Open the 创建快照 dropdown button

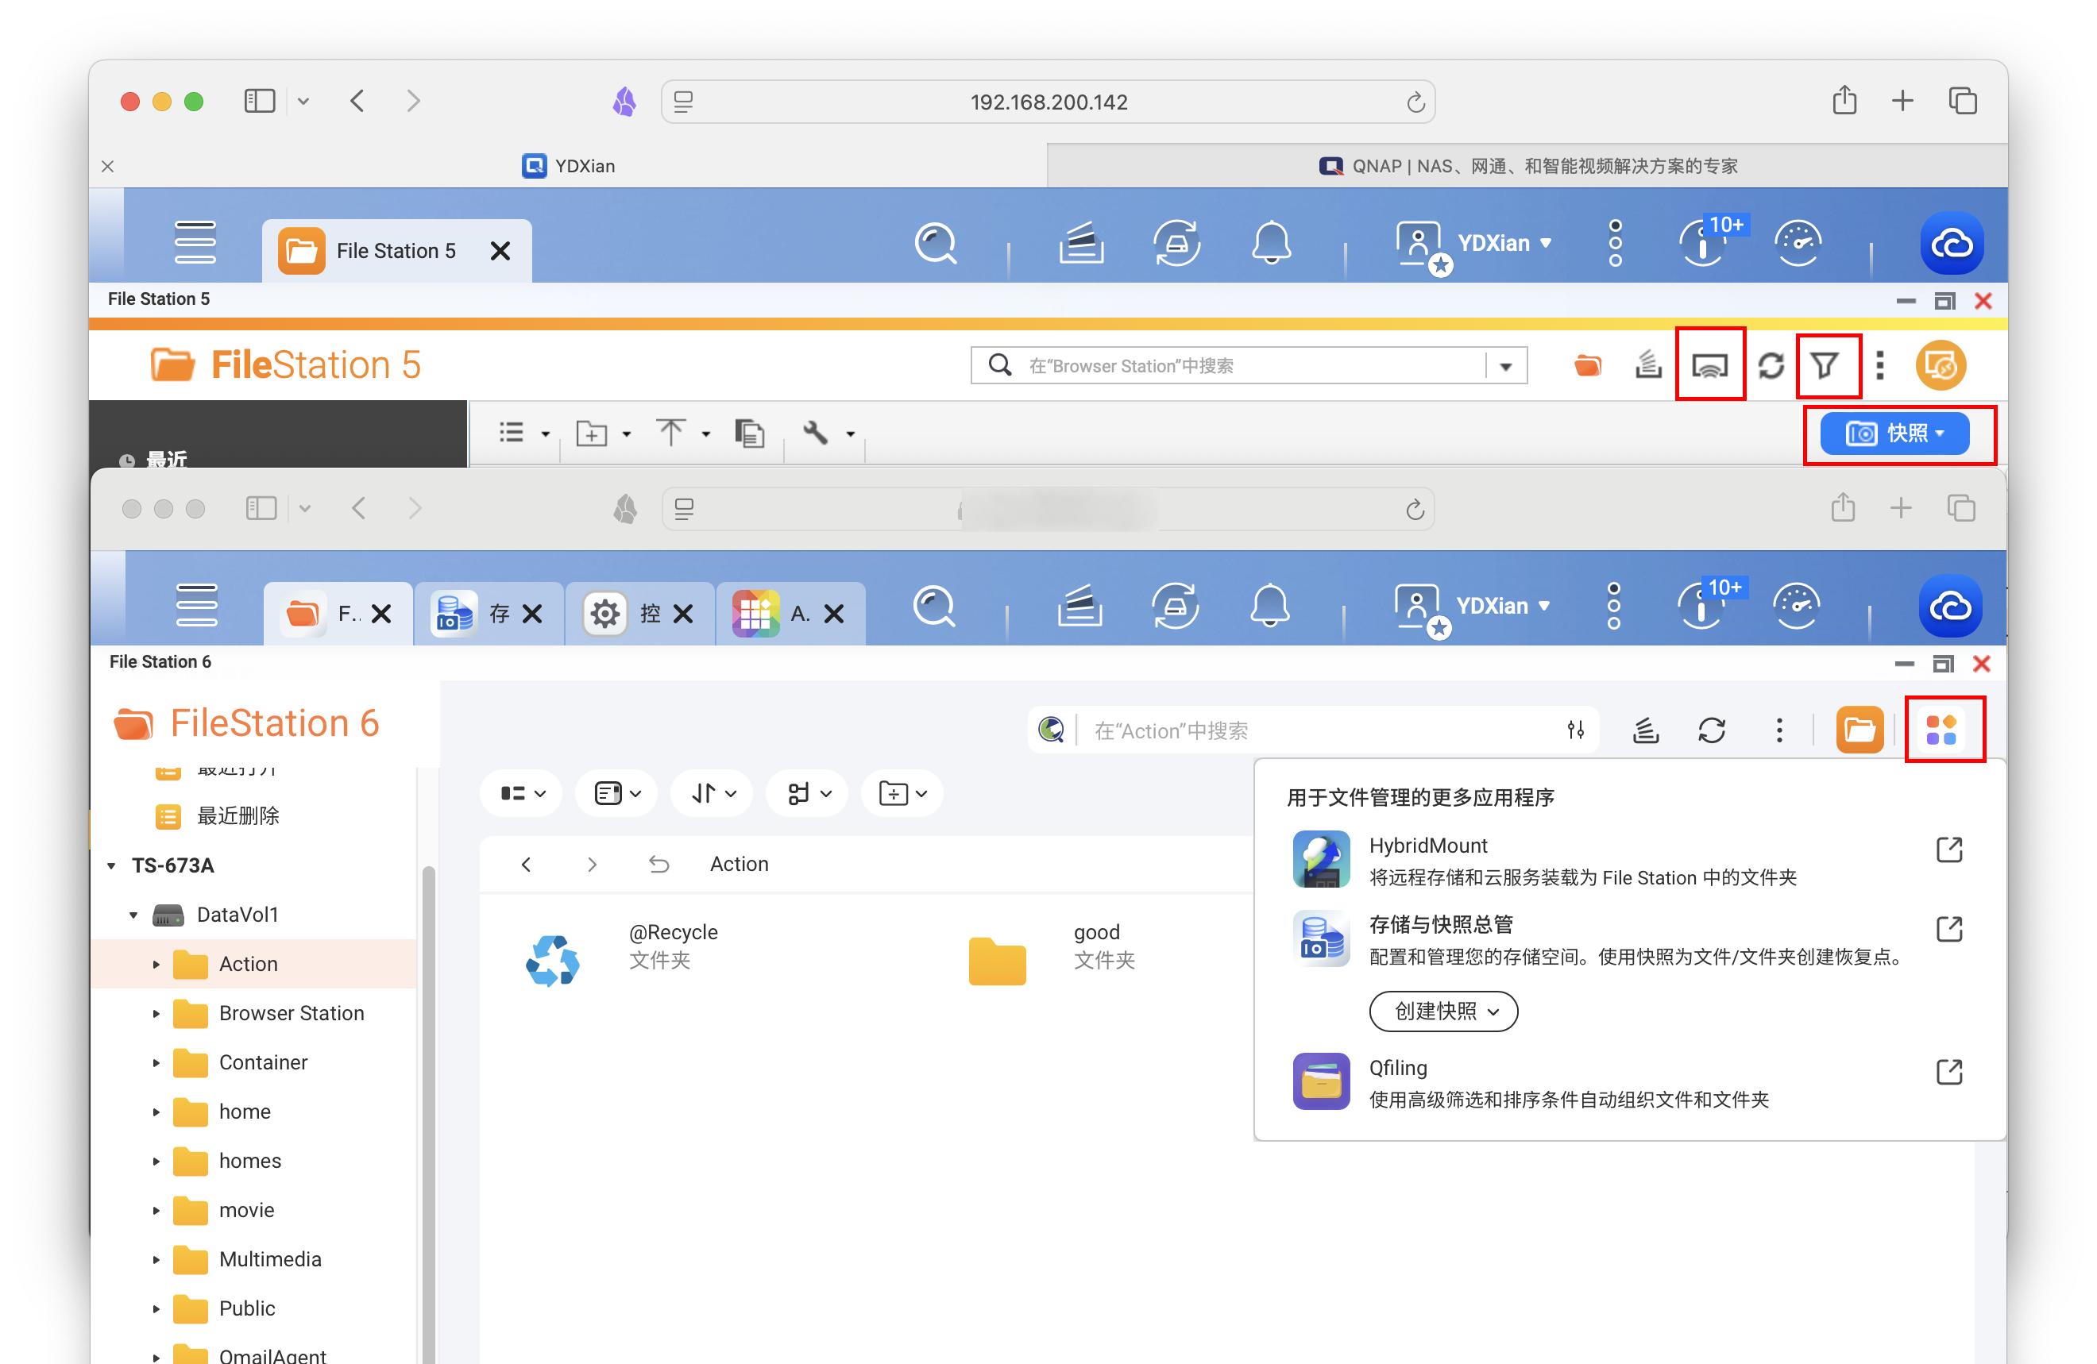click(1442, 1011)
